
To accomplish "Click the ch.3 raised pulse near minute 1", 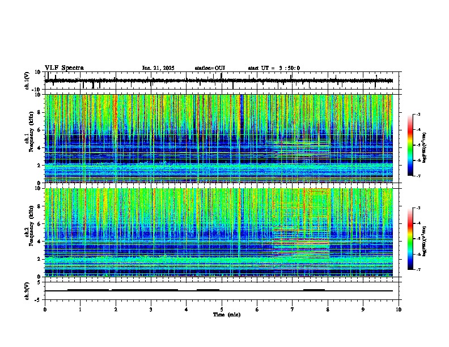I will 88,290.
